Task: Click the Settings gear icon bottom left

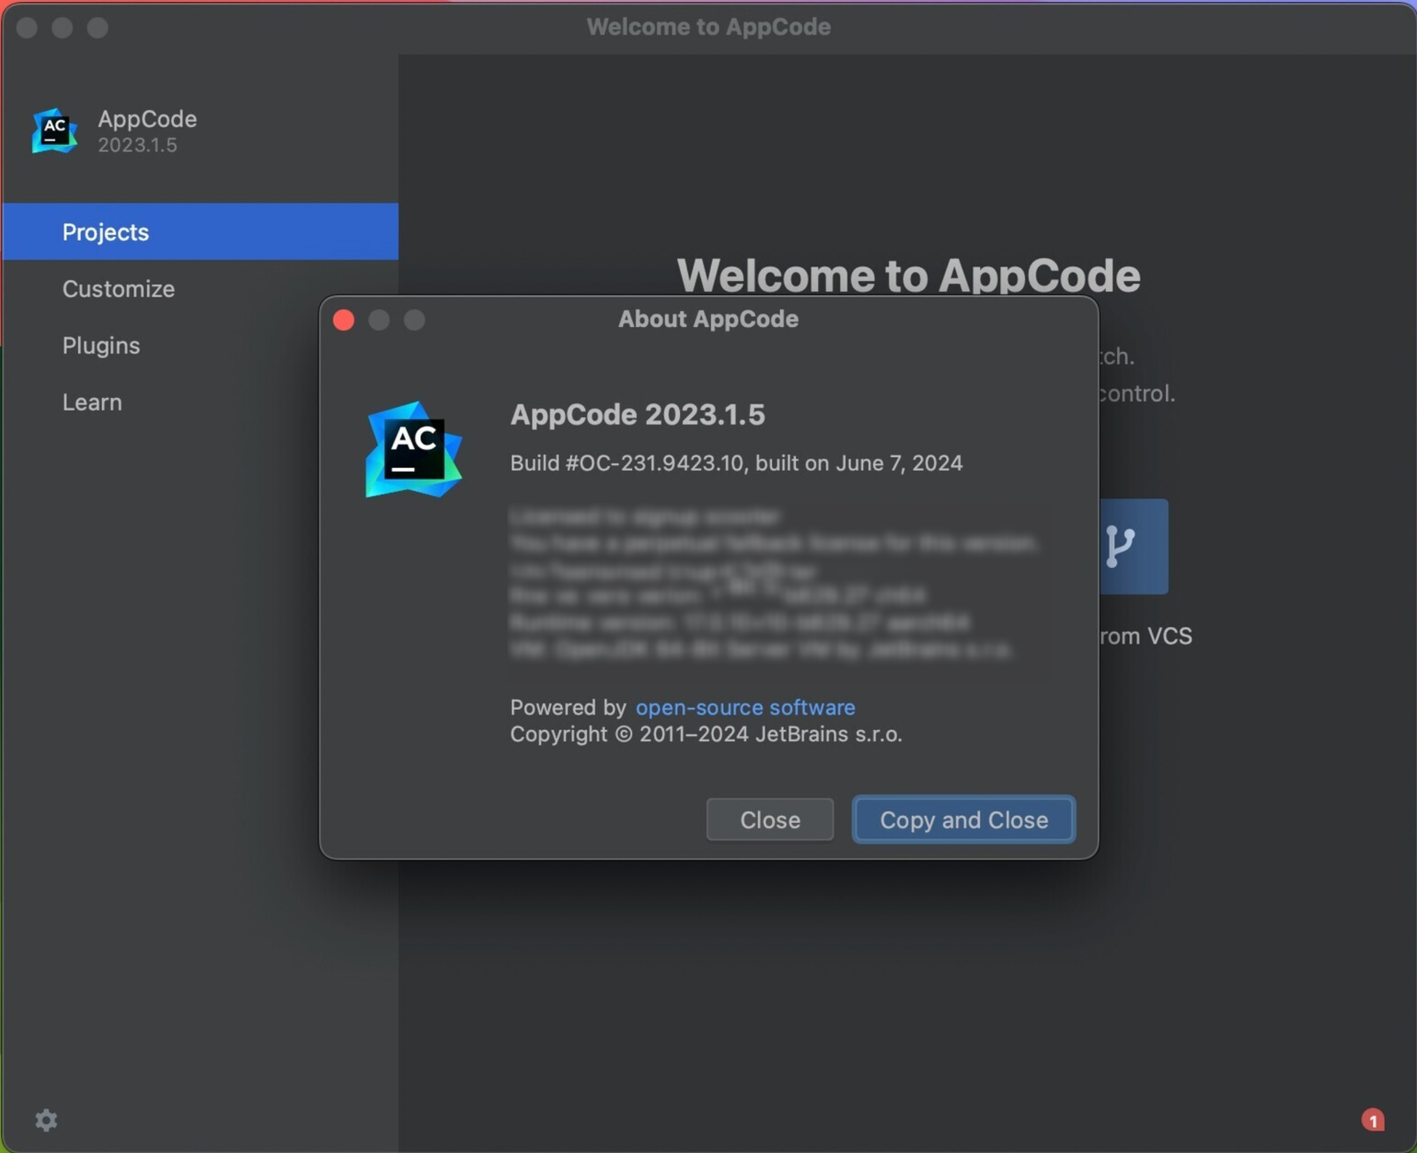Action: 47,1119
